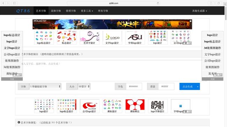The width and height of the screenshot is (227, 127).
Task: Show all tabs using the tabs icon
Action: tap(219, 3)
